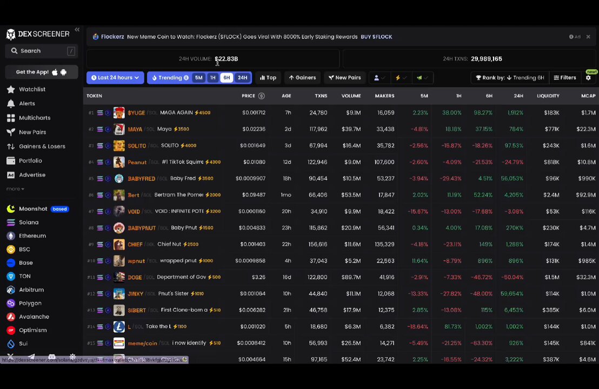This screenshot has height=389, width=599.
Task: Click the Peanut token name
Action: [137, 162]
